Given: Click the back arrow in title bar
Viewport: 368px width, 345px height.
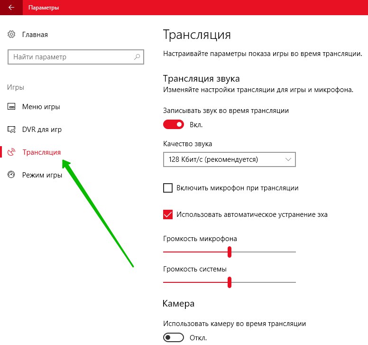Looking at the screenshot, I should click(11, 8).
